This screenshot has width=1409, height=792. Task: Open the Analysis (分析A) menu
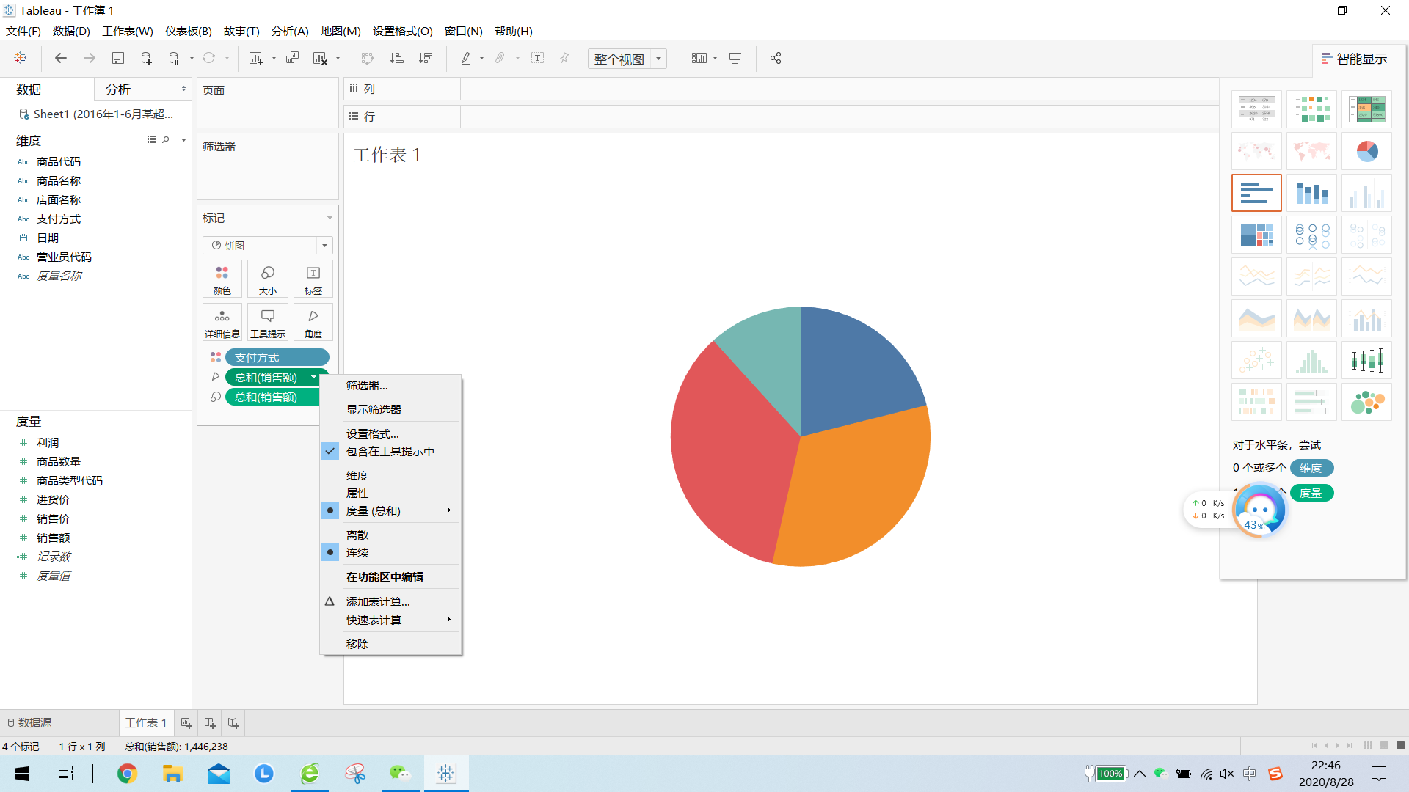290,32
